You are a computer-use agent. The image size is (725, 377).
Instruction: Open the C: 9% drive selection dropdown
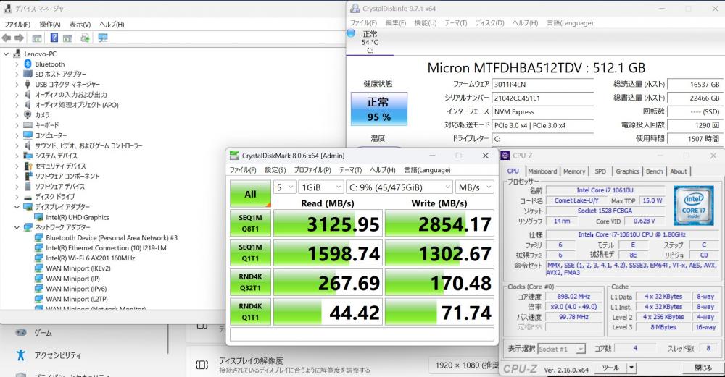click(x=399, y=187)
